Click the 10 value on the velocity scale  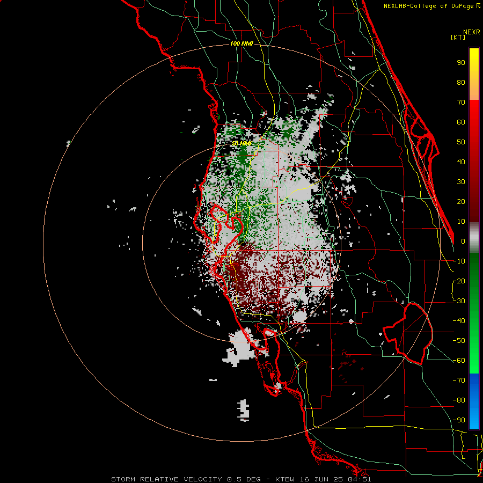461,222
